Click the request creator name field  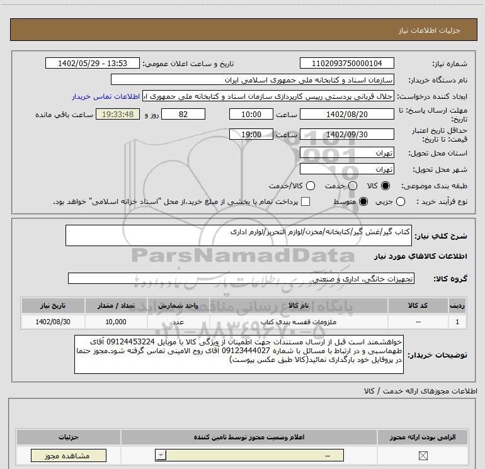tap(268, 96)
